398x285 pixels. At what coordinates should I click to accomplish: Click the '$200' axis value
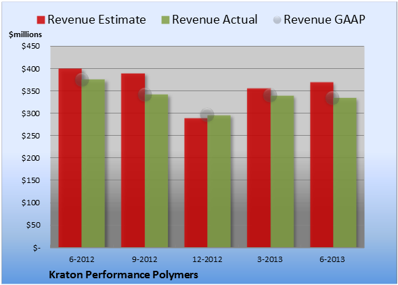30,158
